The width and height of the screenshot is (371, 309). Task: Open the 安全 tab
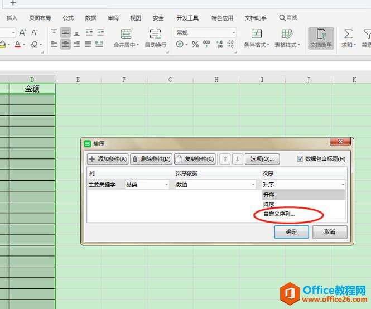(x=158, y=18)
